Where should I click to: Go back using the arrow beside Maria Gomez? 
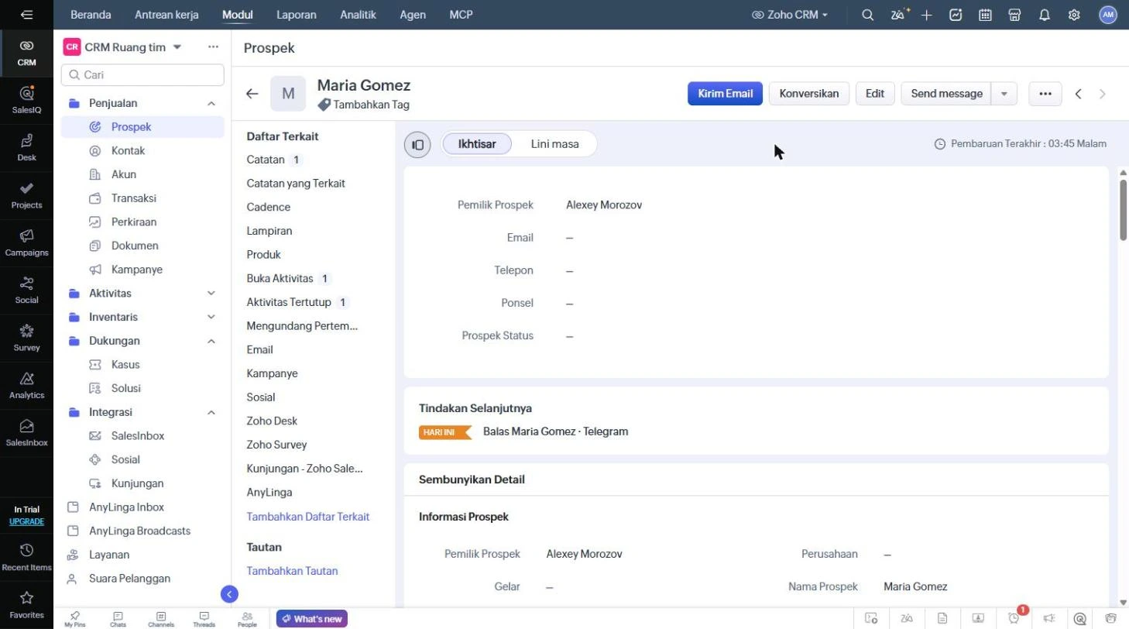252,94
